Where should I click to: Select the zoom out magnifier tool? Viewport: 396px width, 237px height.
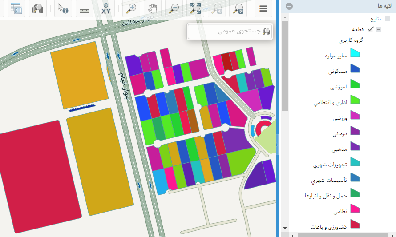pos(174,8)
